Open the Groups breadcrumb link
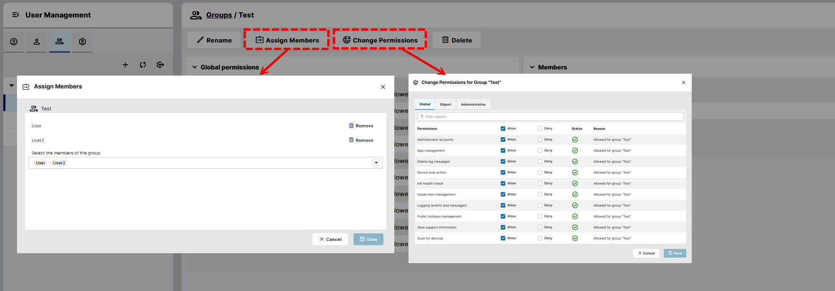Image resolution: width=835 pixels, height=291 pixels. (219, 15)
